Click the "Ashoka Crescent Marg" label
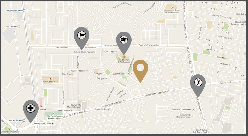Image resolution: width=248 pixels, height=136 pixels. (222, 16)
